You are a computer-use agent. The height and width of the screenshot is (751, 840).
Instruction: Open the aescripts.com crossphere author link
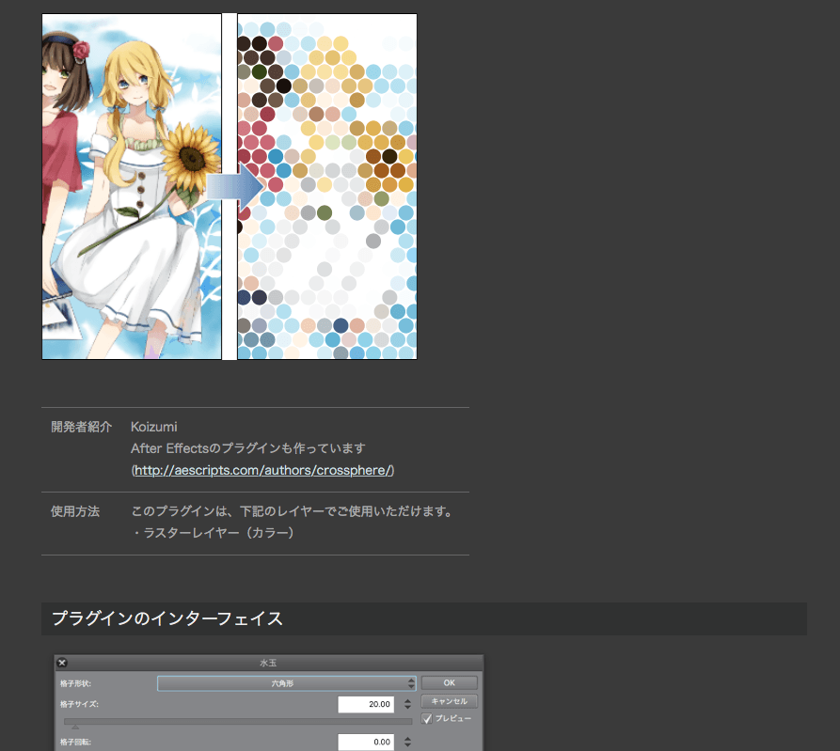point(262,471)
